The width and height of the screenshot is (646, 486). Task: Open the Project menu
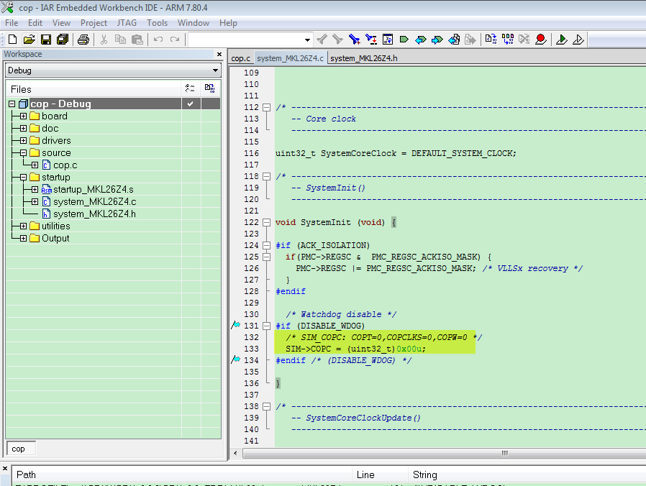(94, 23)
